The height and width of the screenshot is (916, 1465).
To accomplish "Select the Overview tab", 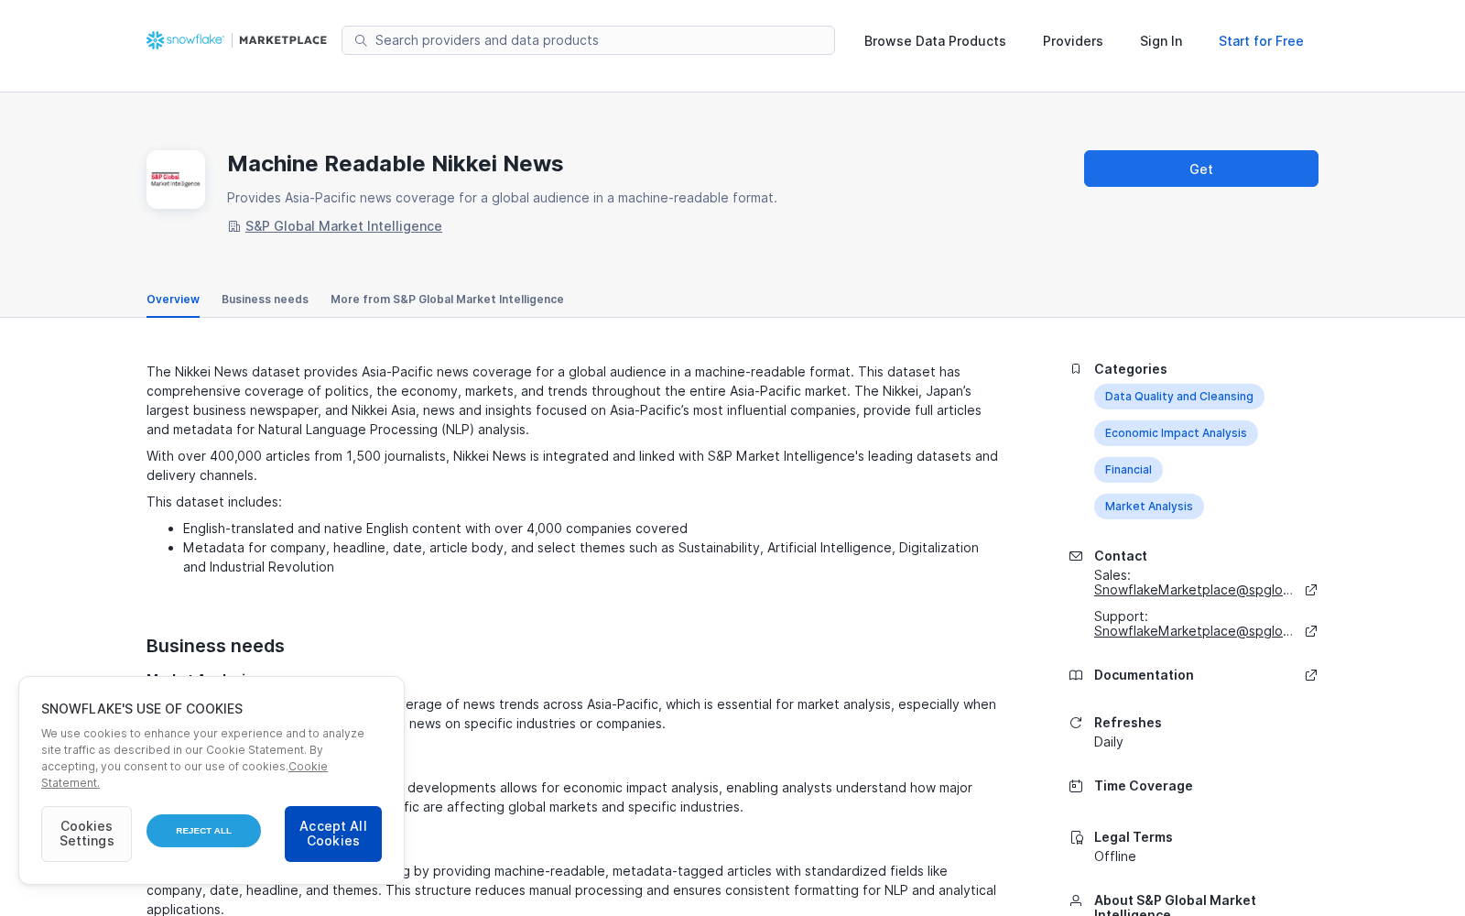I will [x=173, y=300].
